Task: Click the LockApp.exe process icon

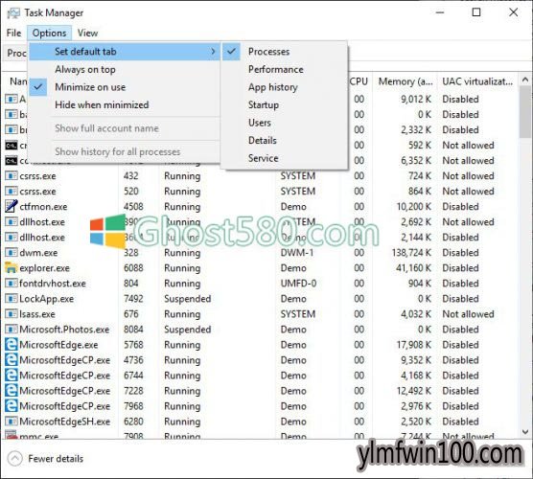Action: [12, 299]
